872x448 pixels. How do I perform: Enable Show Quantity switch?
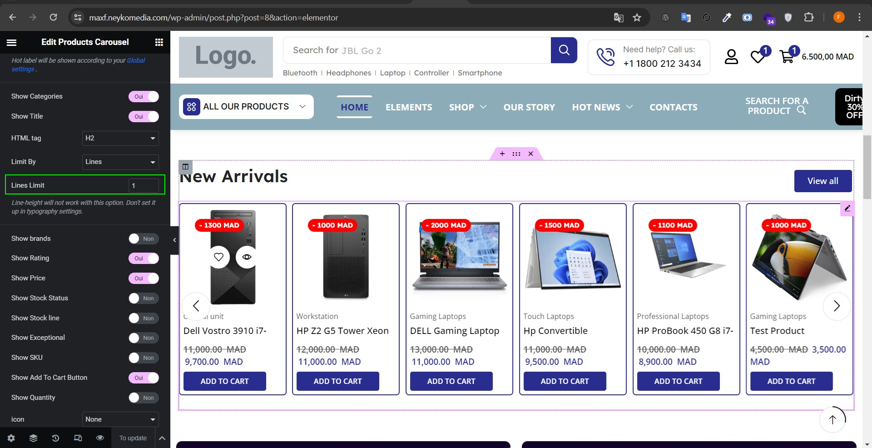[144, 398]
